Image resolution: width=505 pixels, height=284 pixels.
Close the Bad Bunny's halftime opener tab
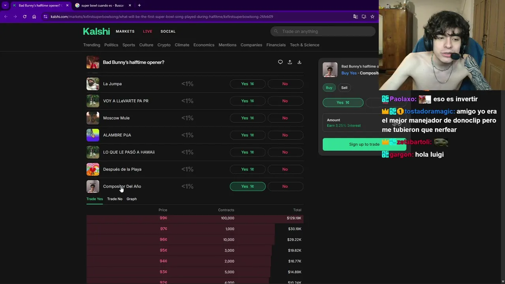[x=67, y=5]
